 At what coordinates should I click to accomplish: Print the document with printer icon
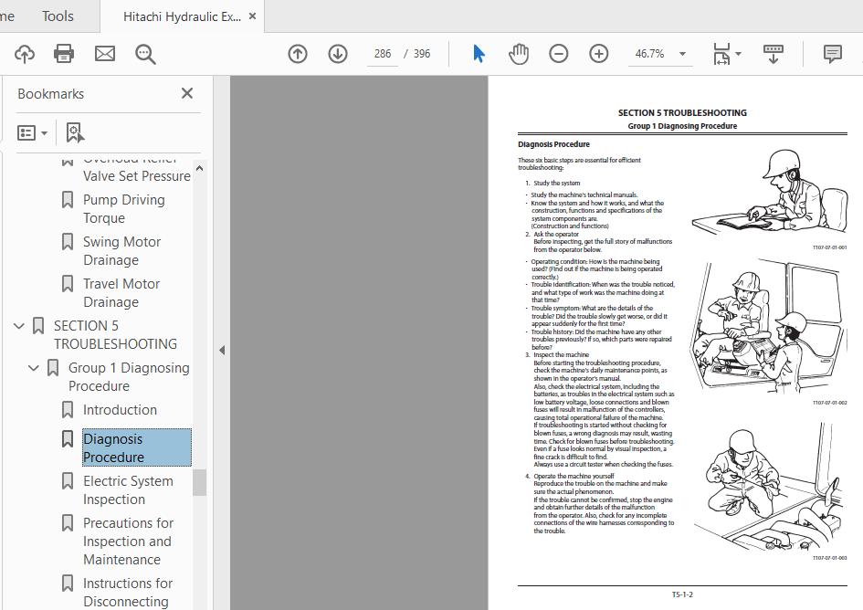(x=64, y=54)
